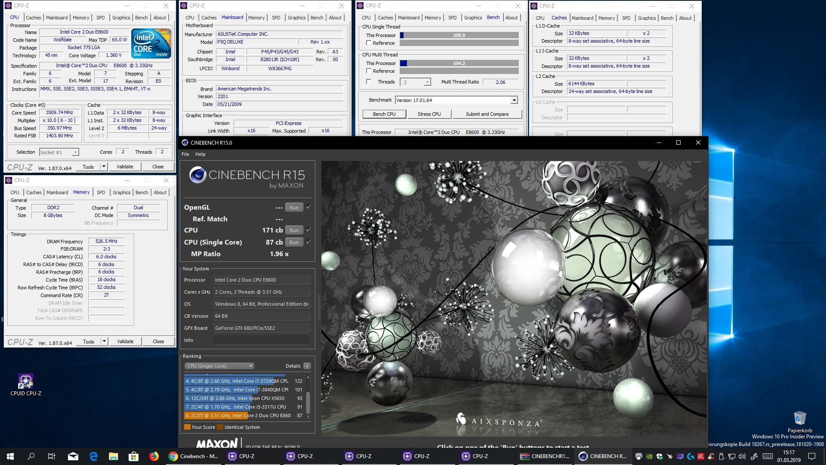
Task: Expand the Tools dropdown arrow in CPU-Z
Action: coord(104,167)
